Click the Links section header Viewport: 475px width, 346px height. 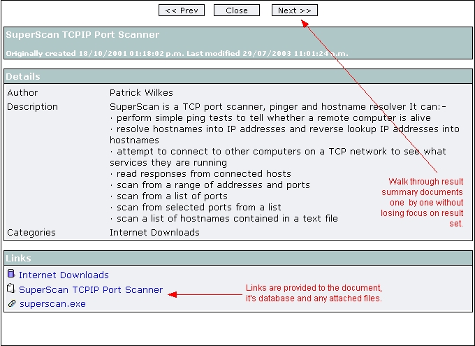(238, 258)
